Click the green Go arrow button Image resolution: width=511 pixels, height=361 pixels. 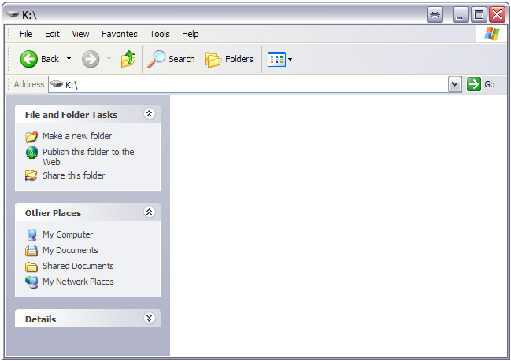pos(474,84)
